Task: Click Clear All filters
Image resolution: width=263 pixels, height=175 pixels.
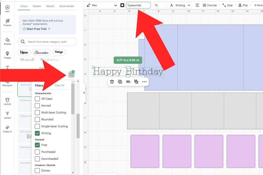Action: (59, 86)
